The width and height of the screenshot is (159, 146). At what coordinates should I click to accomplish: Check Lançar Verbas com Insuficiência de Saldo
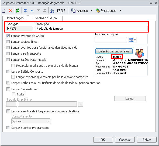[8, 83]
